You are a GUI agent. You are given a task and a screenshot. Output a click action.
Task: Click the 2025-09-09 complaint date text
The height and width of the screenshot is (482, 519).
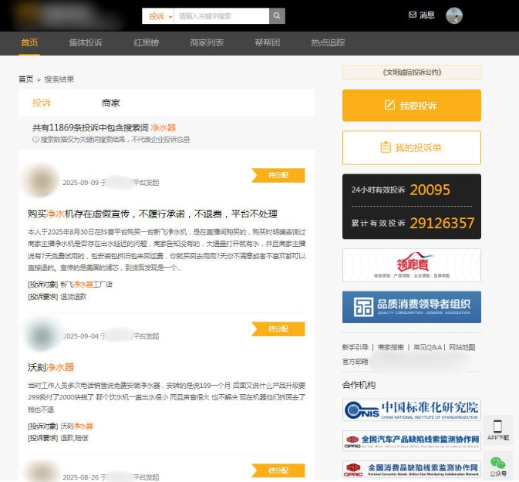(x=81, y=183)
